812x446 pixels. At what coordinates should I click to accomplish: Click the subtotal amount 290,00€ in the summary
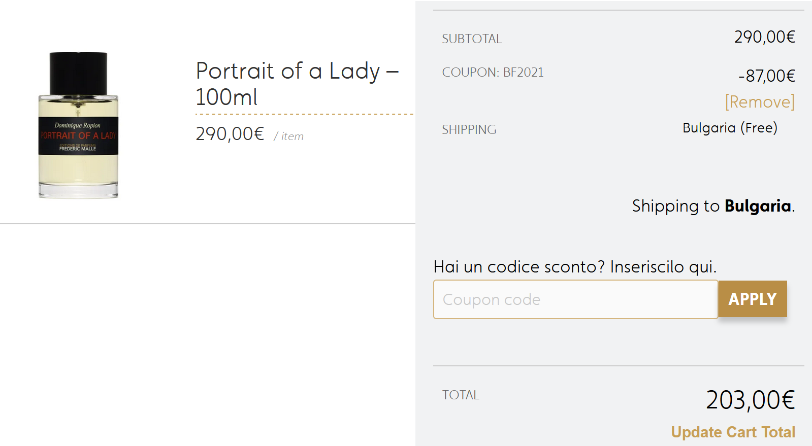[x=764, y=37]
